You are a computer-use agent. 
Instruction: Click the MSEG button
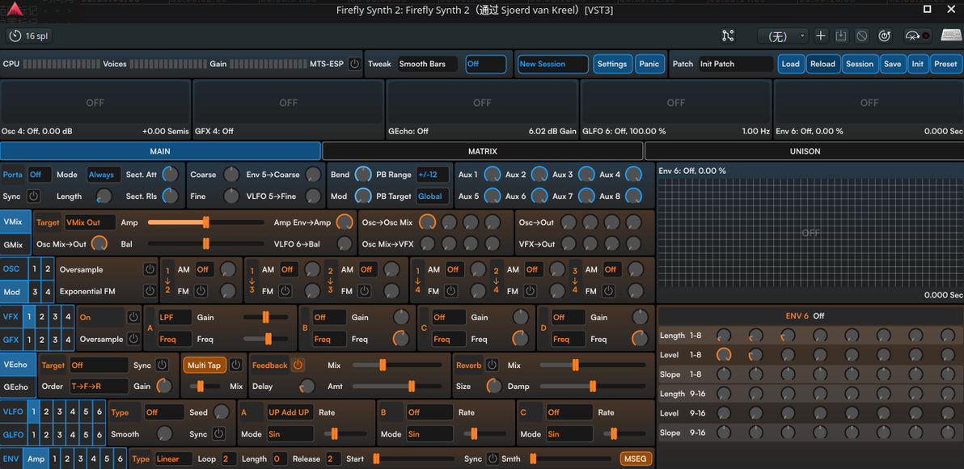tap(636, 459)
